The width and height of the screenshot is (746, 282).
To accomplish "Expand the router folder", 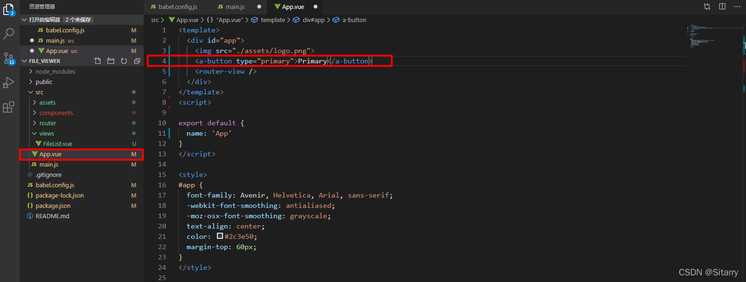I will pyautogui.click(x=81, y=123).
